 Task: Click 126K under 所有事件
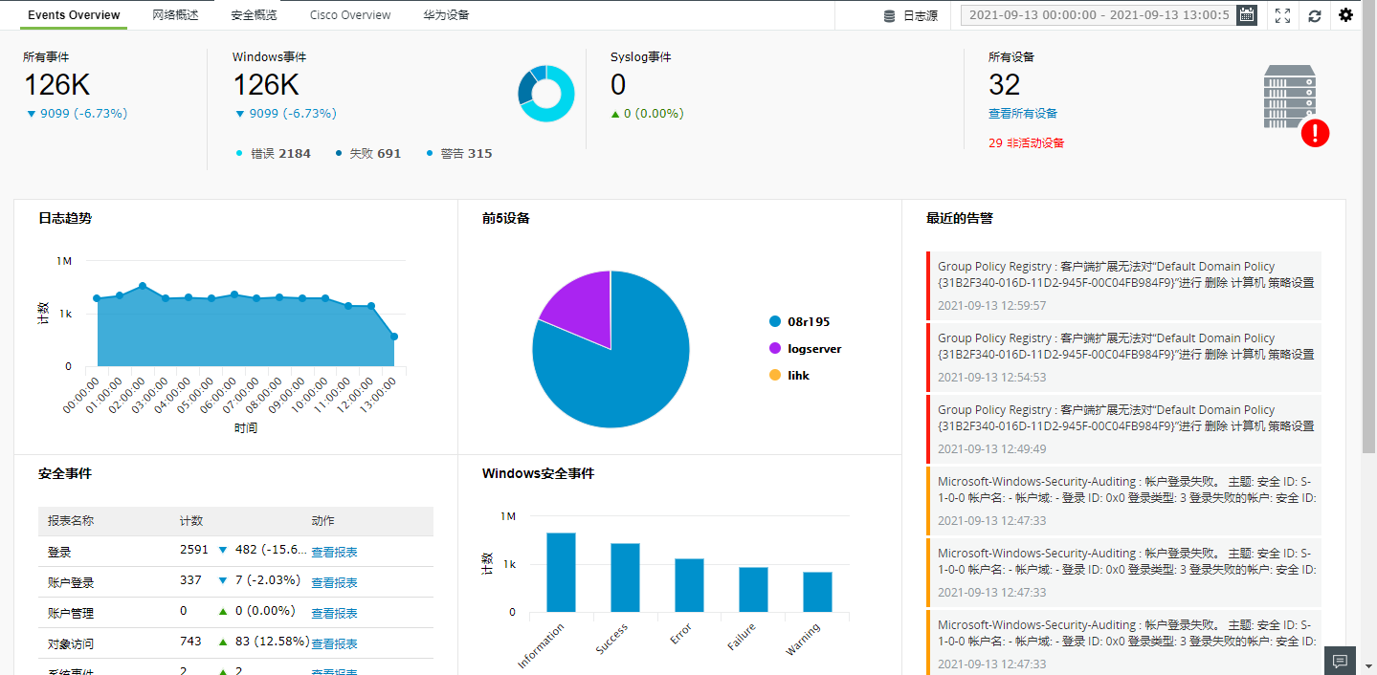(56, 85)
